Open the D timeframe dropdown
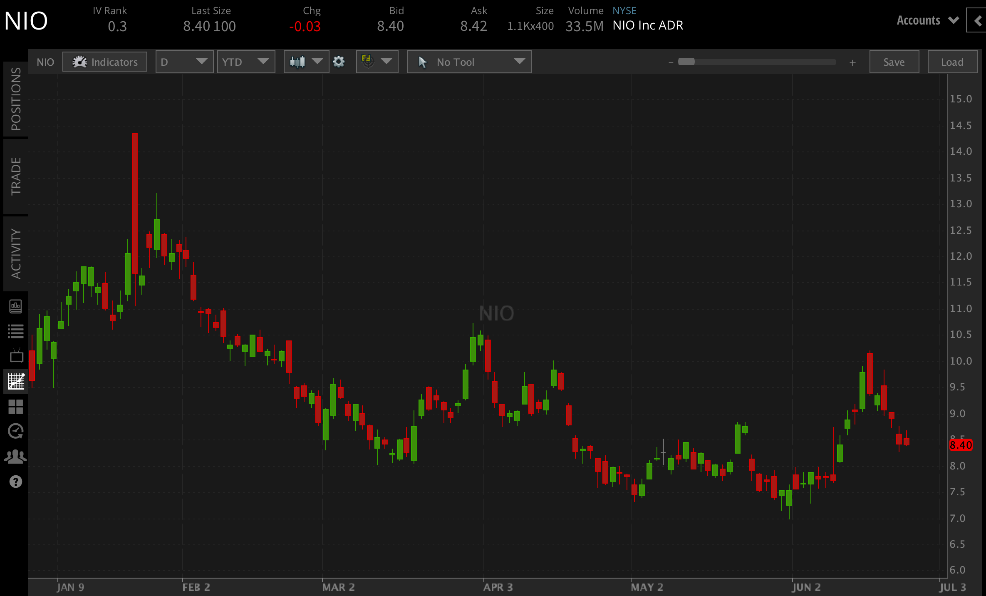This screenshot has width=986, height=596. tap(184, 62)
